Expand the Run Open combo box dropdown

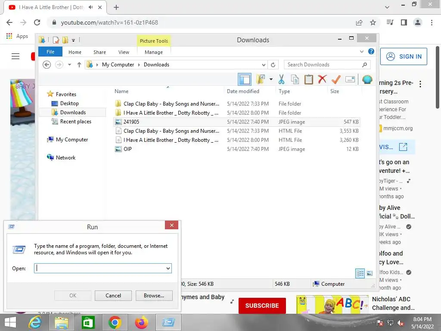[x=168, y=268]
